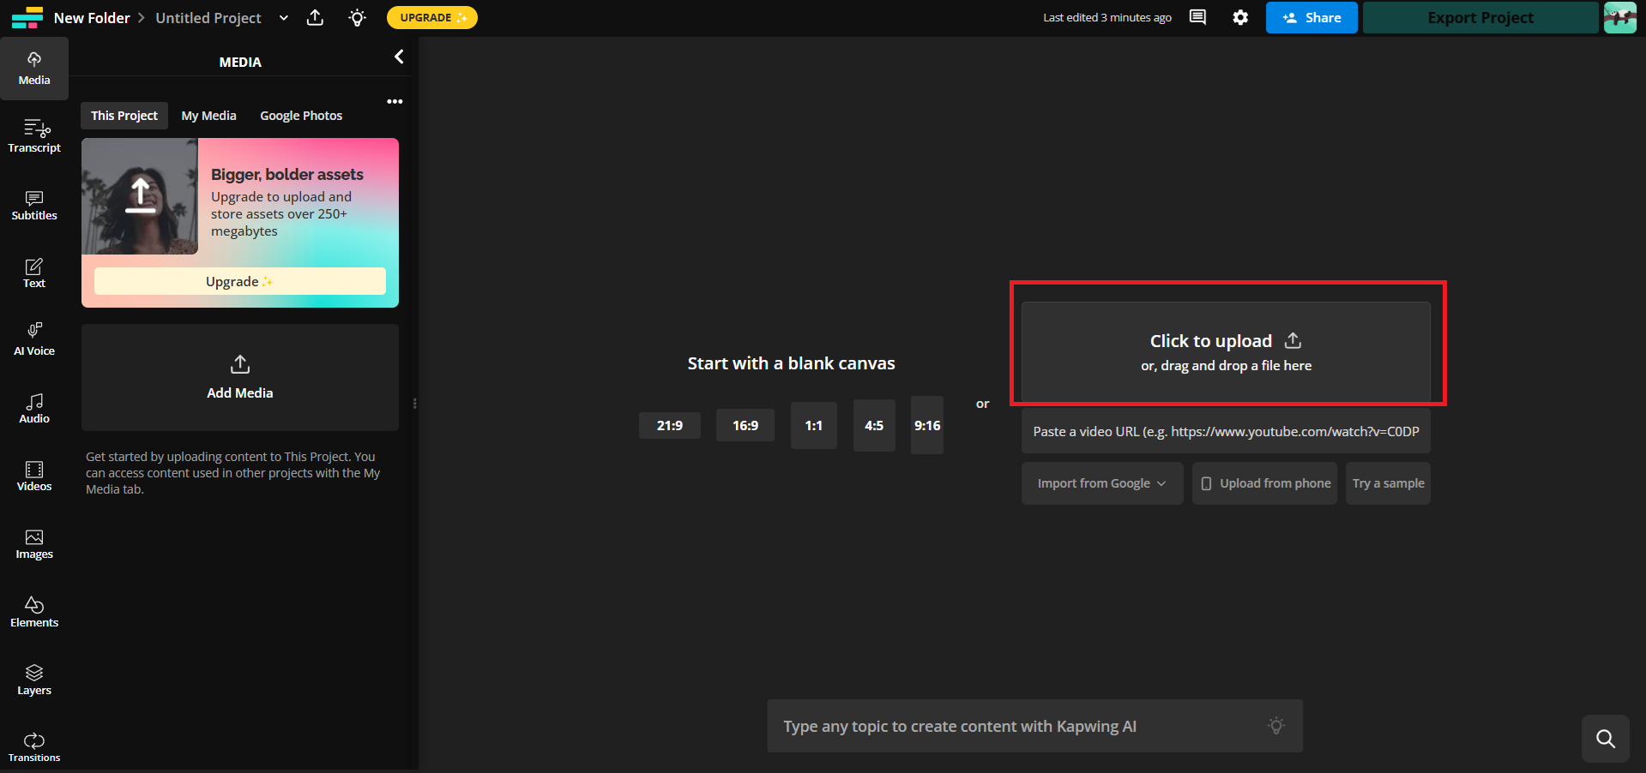Click the Paste a video URL field
The image size is (1646, 773).
(1226, 432)
